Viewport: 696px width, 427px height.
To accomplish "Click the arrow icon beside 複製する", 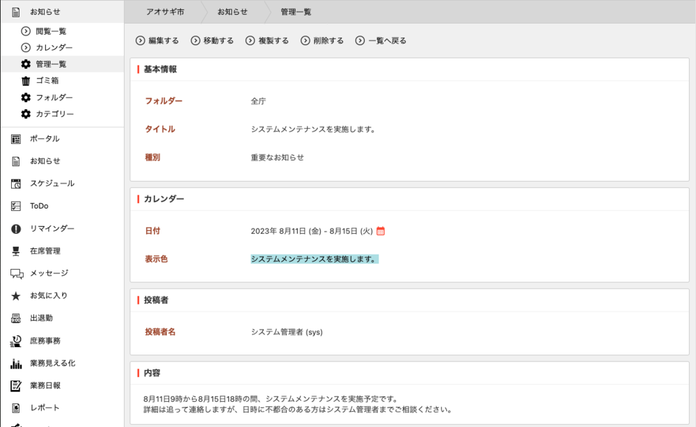I will tap(251, 40).
